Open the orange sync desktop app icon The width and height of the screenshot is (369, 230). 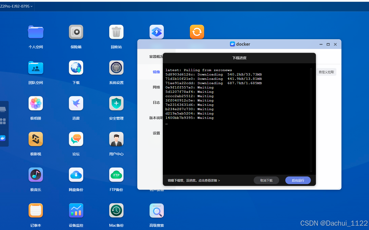coord(197,32)
